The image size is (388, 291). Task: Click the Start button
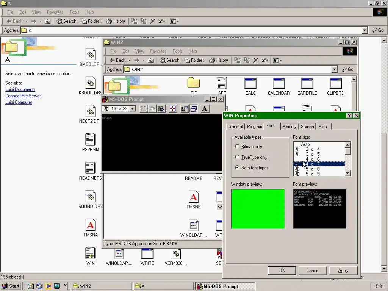coord(11,286)
